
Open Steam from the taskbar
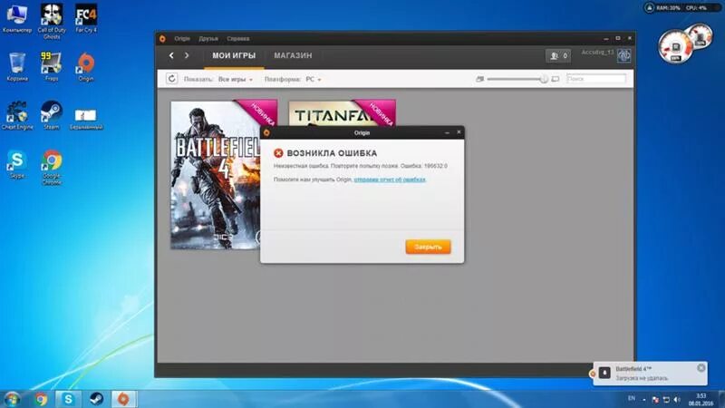[96, 399]
